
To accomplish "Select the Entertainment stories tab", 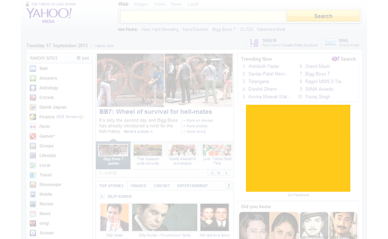I will tap(192, 186).
